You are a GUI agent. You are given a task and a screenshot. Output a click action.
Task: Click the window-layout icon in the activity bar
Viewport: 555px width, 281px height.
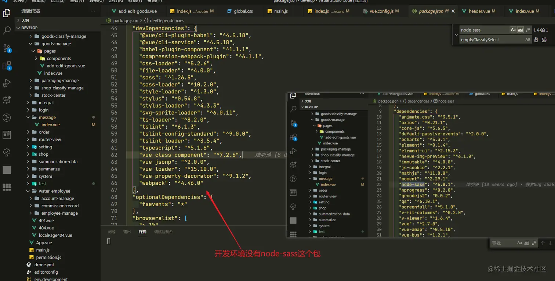7,135
